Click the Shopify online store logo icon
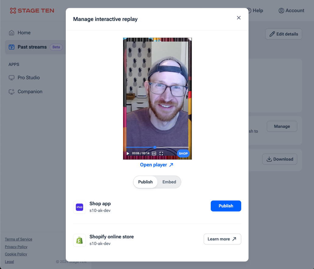 tap(79, 240)
